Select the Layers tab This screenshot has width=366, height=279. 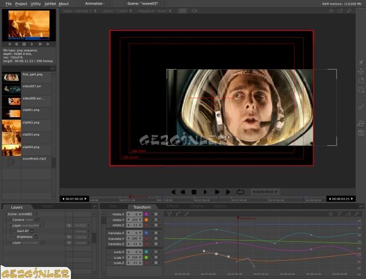point(17,207)
